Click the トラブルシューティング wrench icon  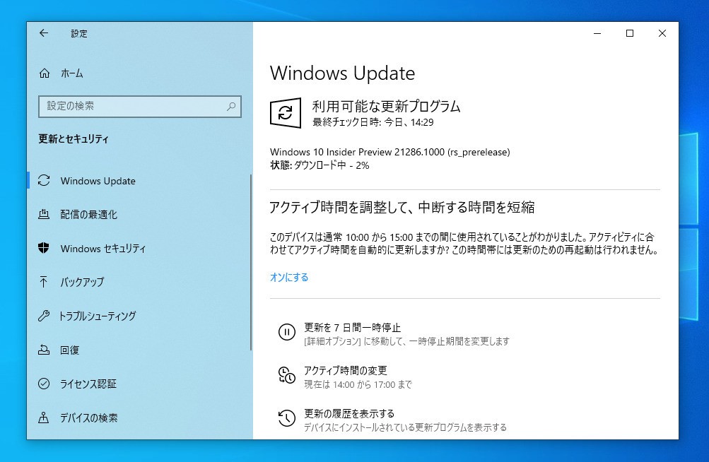(x=44, y=316)
